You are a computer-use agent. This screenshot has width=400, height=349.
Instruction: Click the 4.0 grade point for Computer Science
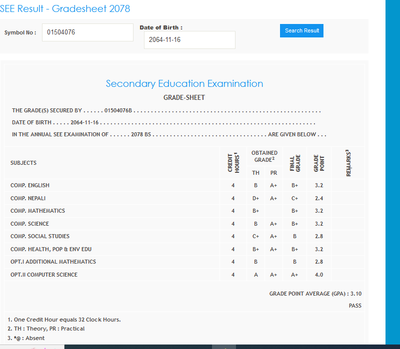point(319,275)
